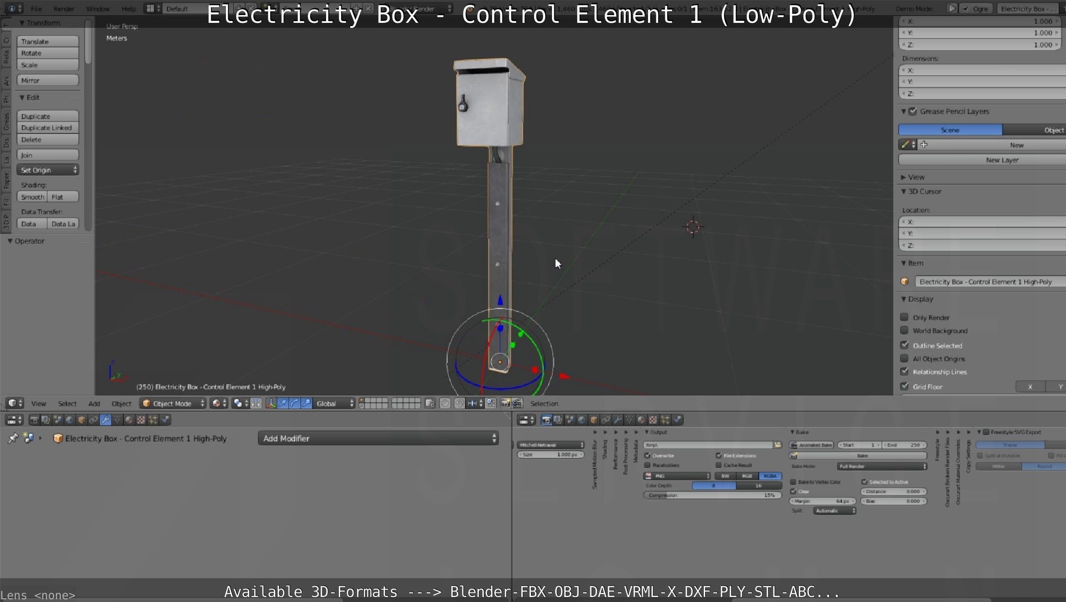Select Modifiers wrench tab in modifier properties editor
Image resolution: width=1066 pixels, height=602 pixels.
click(x=106, y=420)
